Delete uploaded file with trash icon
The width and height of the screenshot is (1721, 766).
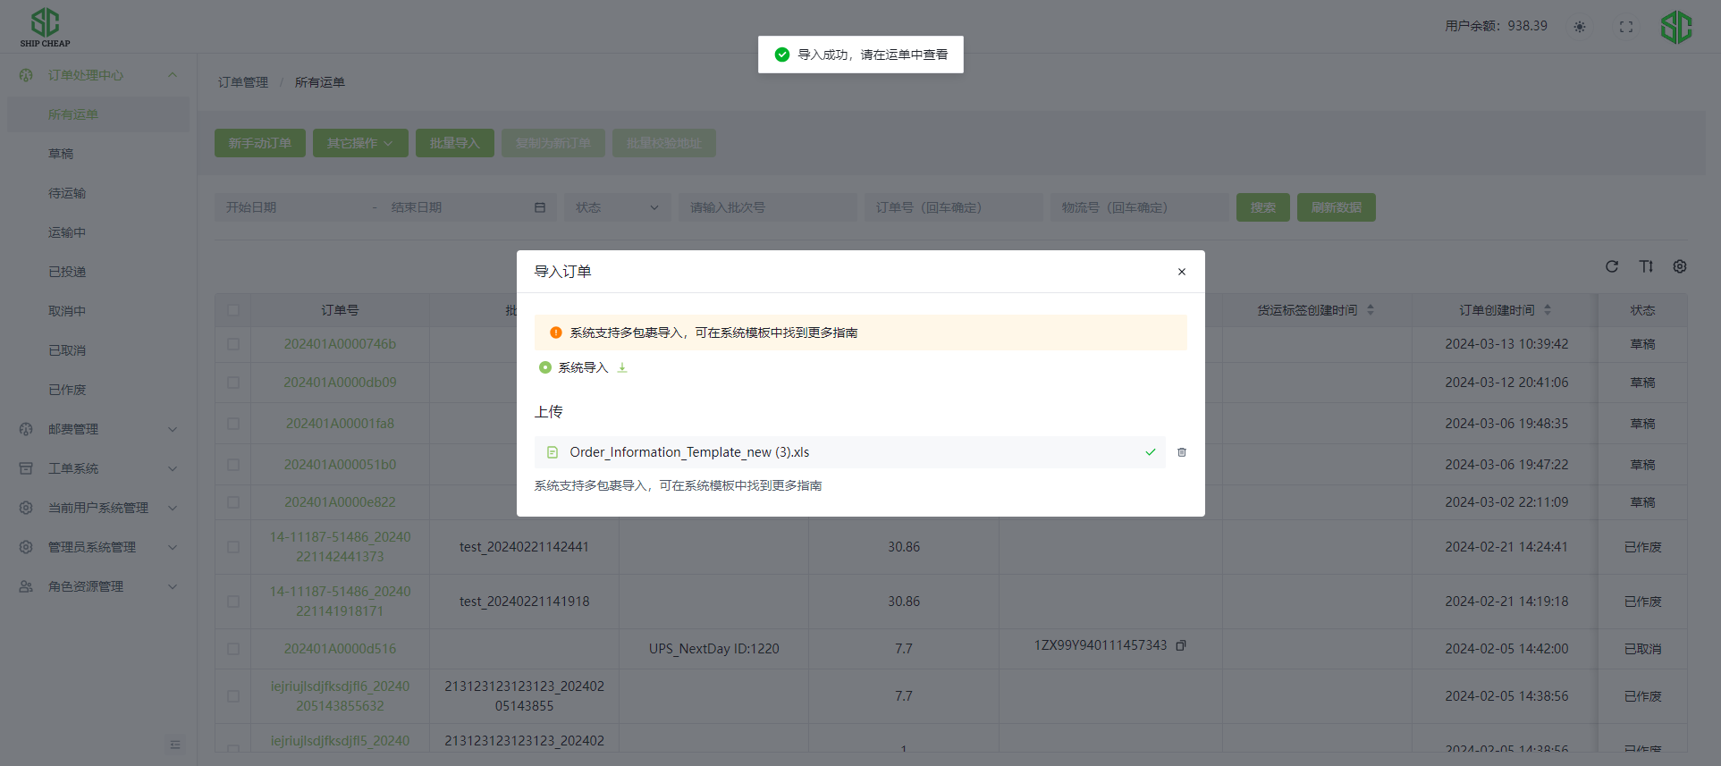[1181, 452]
